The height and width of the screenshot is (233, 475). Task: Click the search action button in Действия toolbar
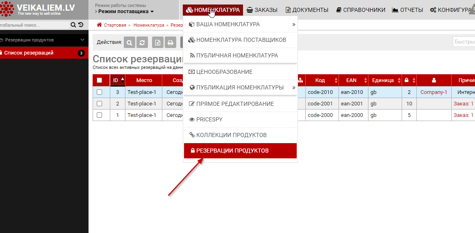click(x=130, y=42)
